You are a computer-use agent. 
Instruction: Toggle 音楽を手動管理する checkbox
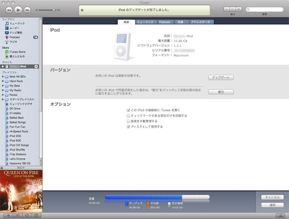coord(128,121)
